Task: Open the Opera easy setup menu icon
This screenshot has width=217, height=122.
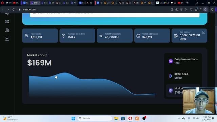Action: pyautogui.click(x=200, y=9)
